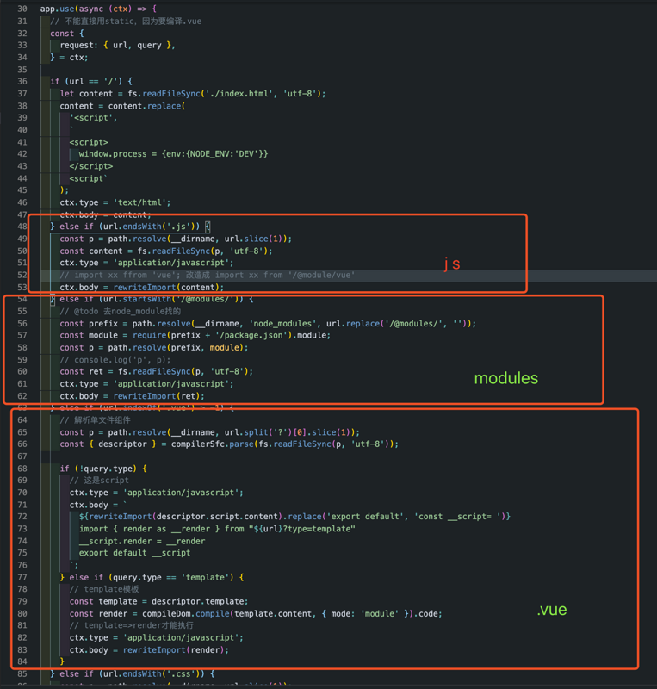657x689 pixels.
Task: Click 'path.resolve(prefix, module);' text
Action: [x=178, y=348]
